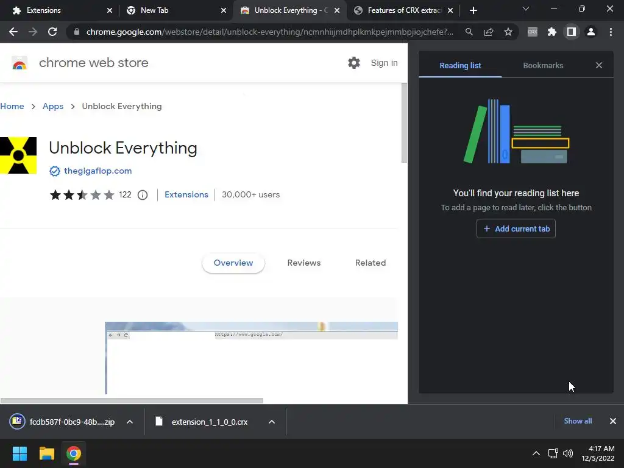Open the Reviews section tab

[304, 263]
